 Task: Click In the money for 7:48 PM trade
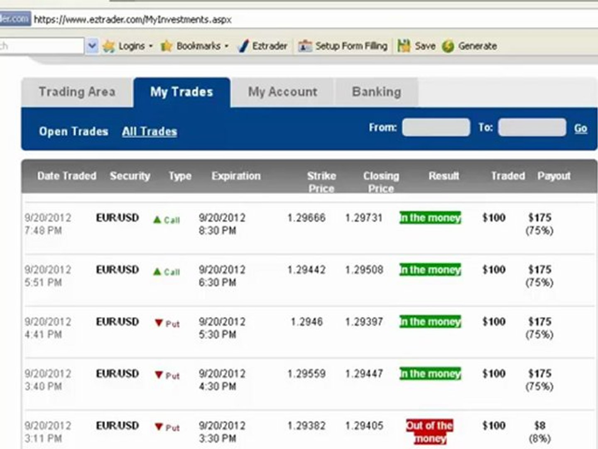(430, 218)
